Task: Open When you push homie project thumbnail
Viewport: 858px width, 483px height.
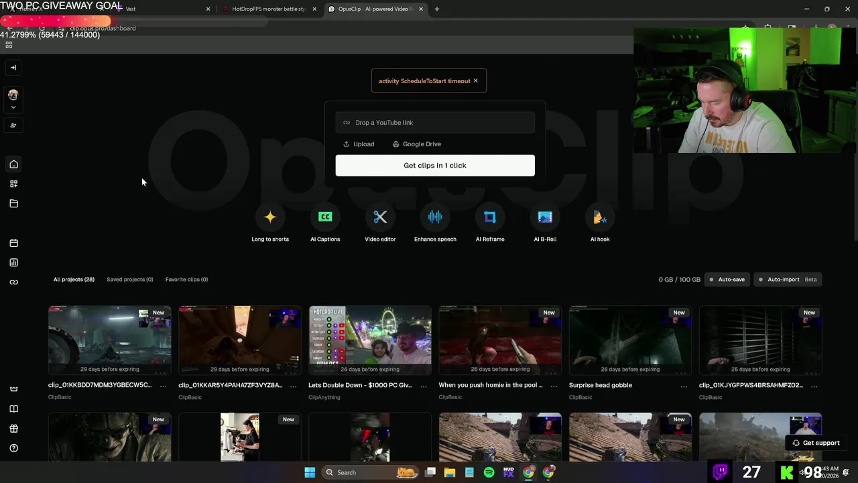Action: [x=500, y=340]
